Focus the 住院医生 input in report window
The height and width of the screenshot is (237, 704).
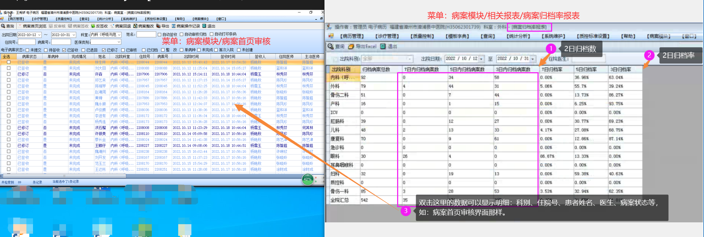coord(588,59)
